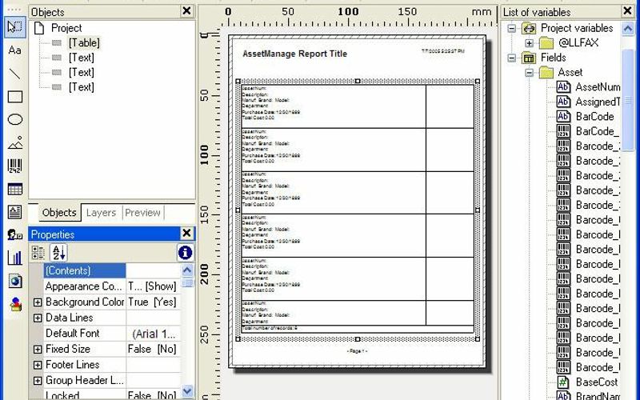Screen dimensions: 640x400
Task: Collapse the Fields node in the variables list
Action: click(x=513, y=58)
